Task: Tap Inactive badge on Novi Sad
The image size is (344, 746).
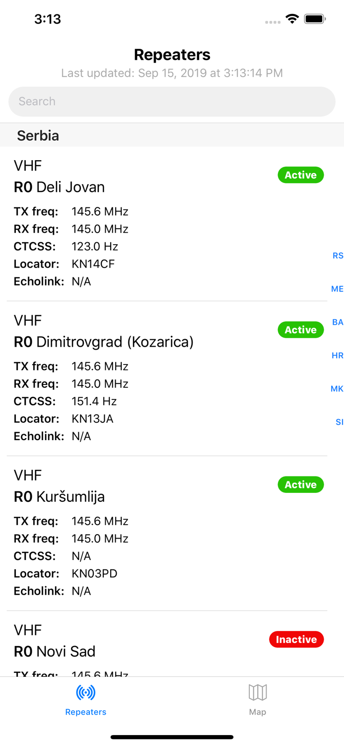Action: tap(296, 640)
